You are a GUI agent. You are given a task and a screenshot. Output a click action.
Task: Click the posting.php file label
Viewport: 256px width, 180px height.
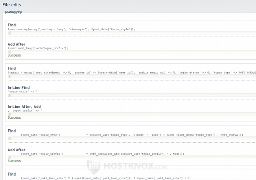tap(13, 12)
